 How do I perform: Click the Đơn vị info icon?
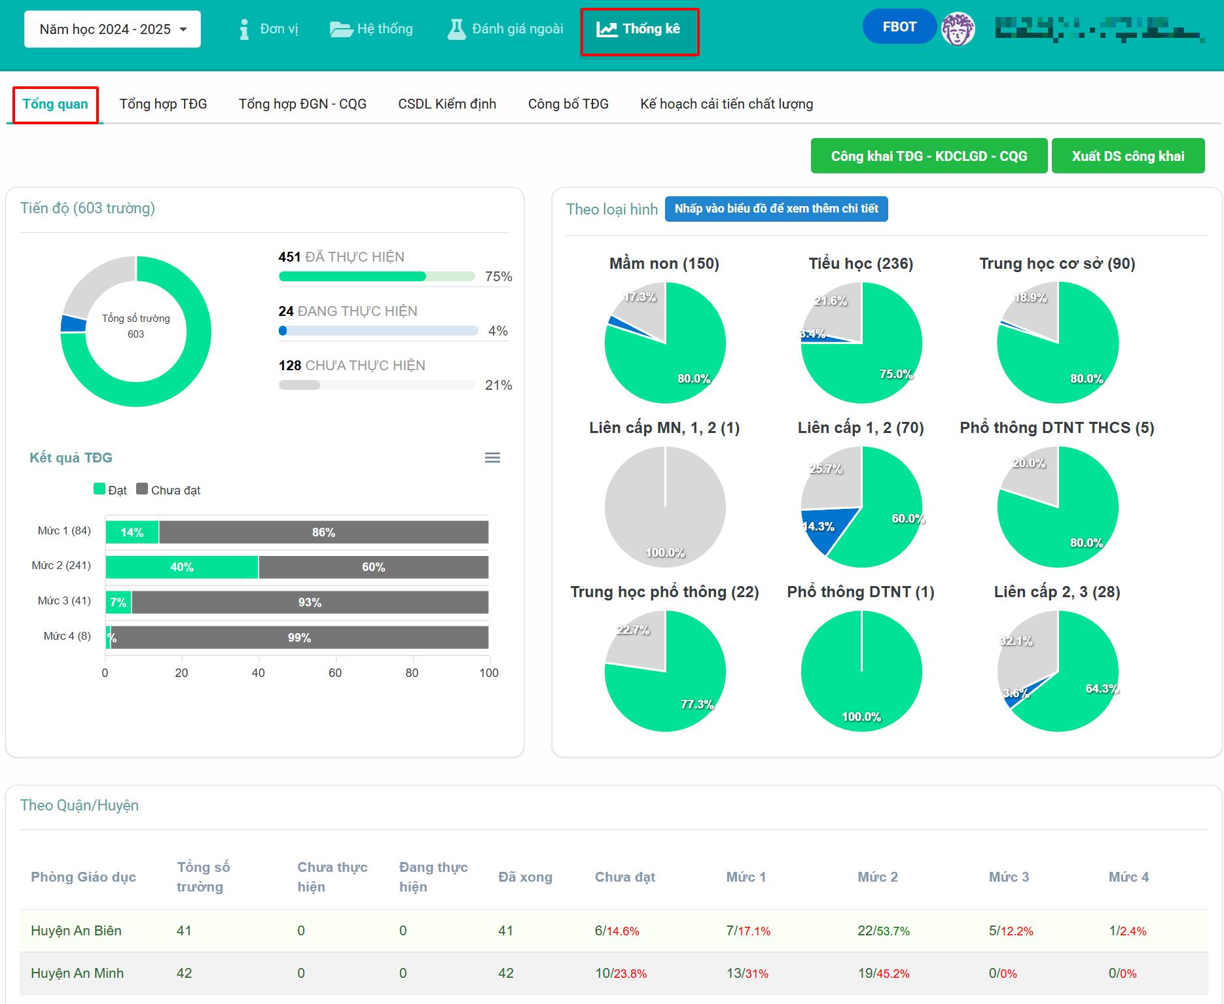[x=244, y=29]
